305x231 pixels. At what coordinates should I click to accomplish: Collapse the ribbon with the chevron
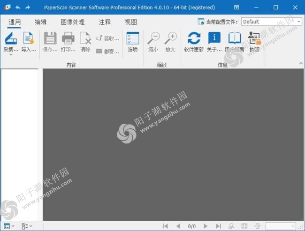tap(301, 63)
